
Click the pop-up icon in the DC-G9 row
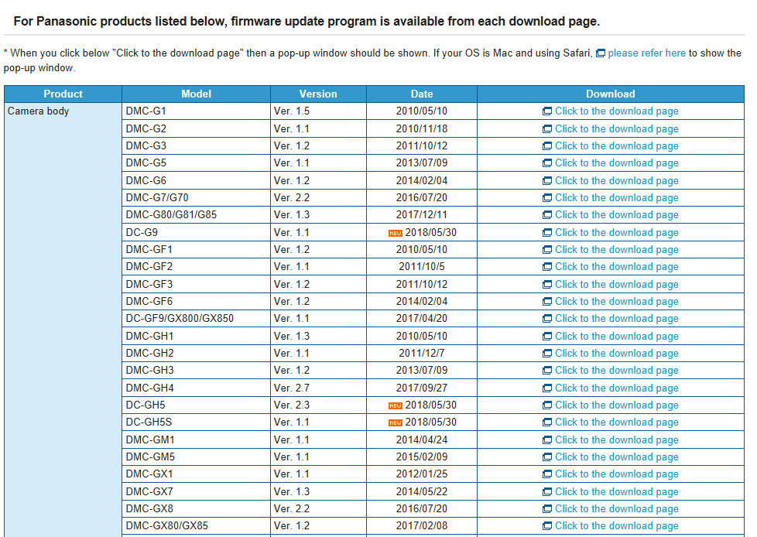click(547, 233)
